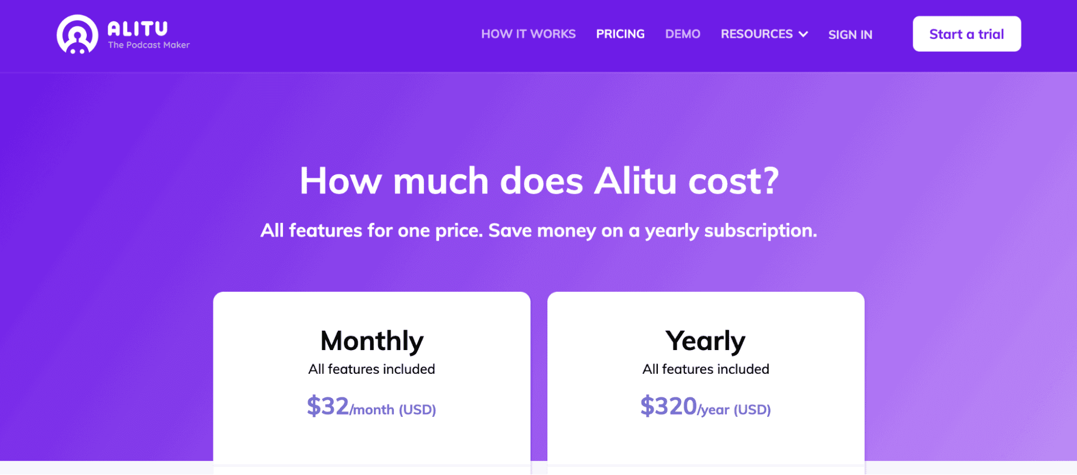The width and height of the screenshot is (1077, 475).
Task: Click the $320 yearly price amount
Action: click(669, 406)
